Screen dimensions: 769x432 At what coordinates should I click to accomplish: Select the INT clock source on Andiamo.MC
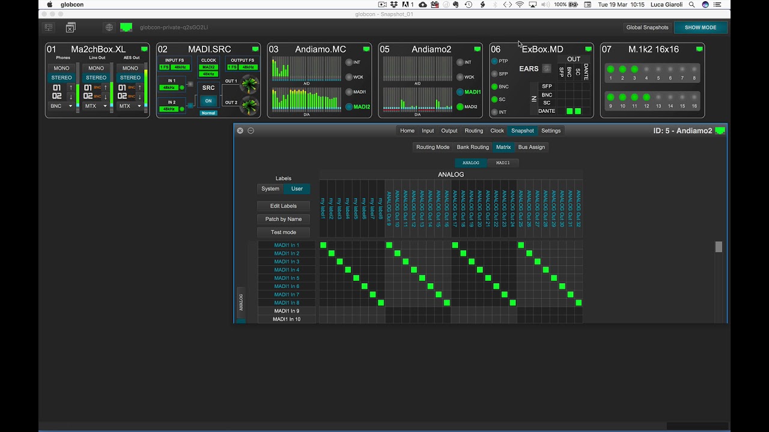[348, 62]
